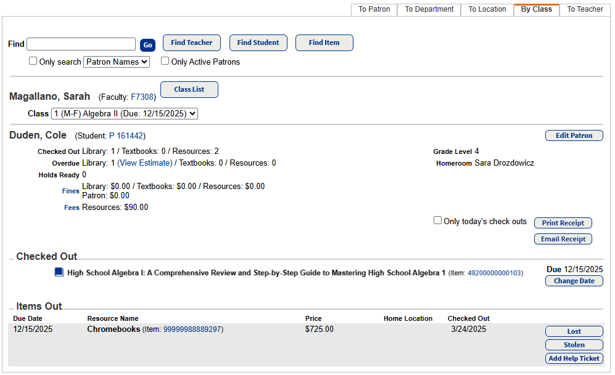Expand the Class selection dropdown
The width and height of the screenshot is (615, 375).
pos(125,113)
